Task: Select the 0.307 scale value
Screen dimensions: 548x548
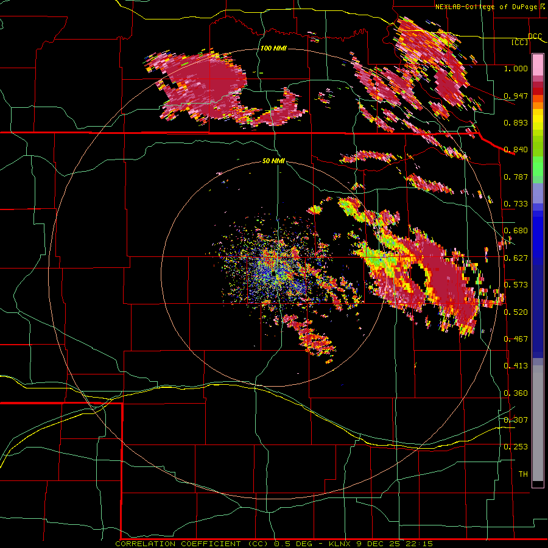Action: coord(516,420)
